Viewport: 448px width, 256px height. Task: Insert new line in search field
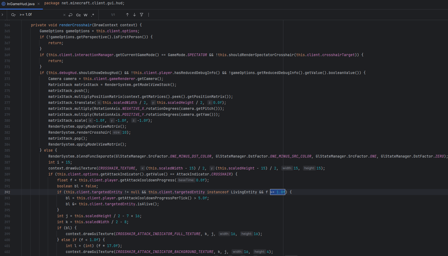(70, 15)
